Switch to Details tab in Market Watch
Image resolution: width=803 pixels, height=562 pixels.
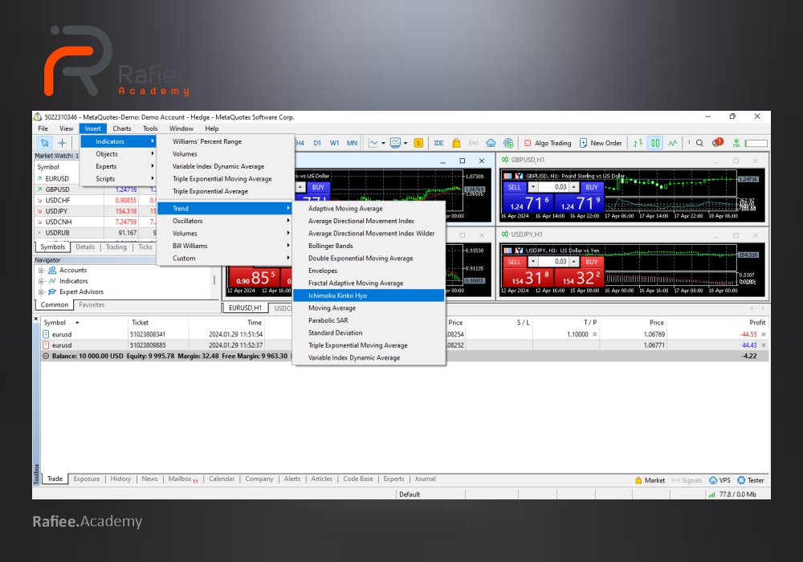[85, 246]
